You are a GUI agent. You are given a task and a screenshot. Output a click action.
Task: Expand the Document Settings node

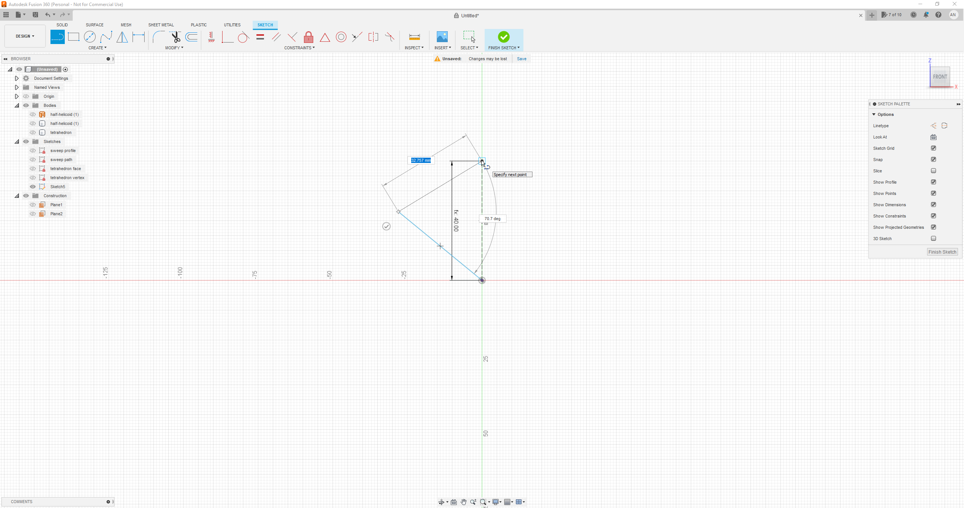[x=17, y=78]
